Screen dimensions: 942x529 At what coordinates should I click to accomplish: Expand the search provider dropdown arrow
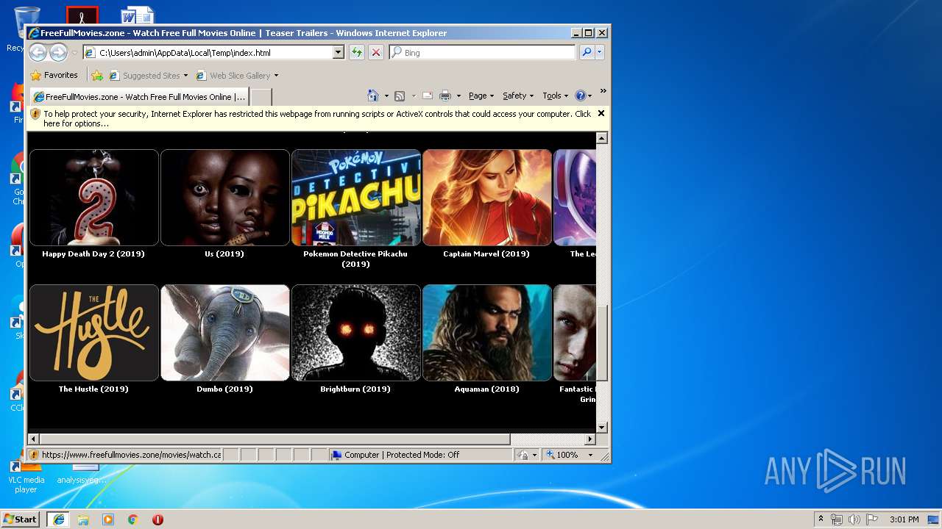[x=600, y=52]
